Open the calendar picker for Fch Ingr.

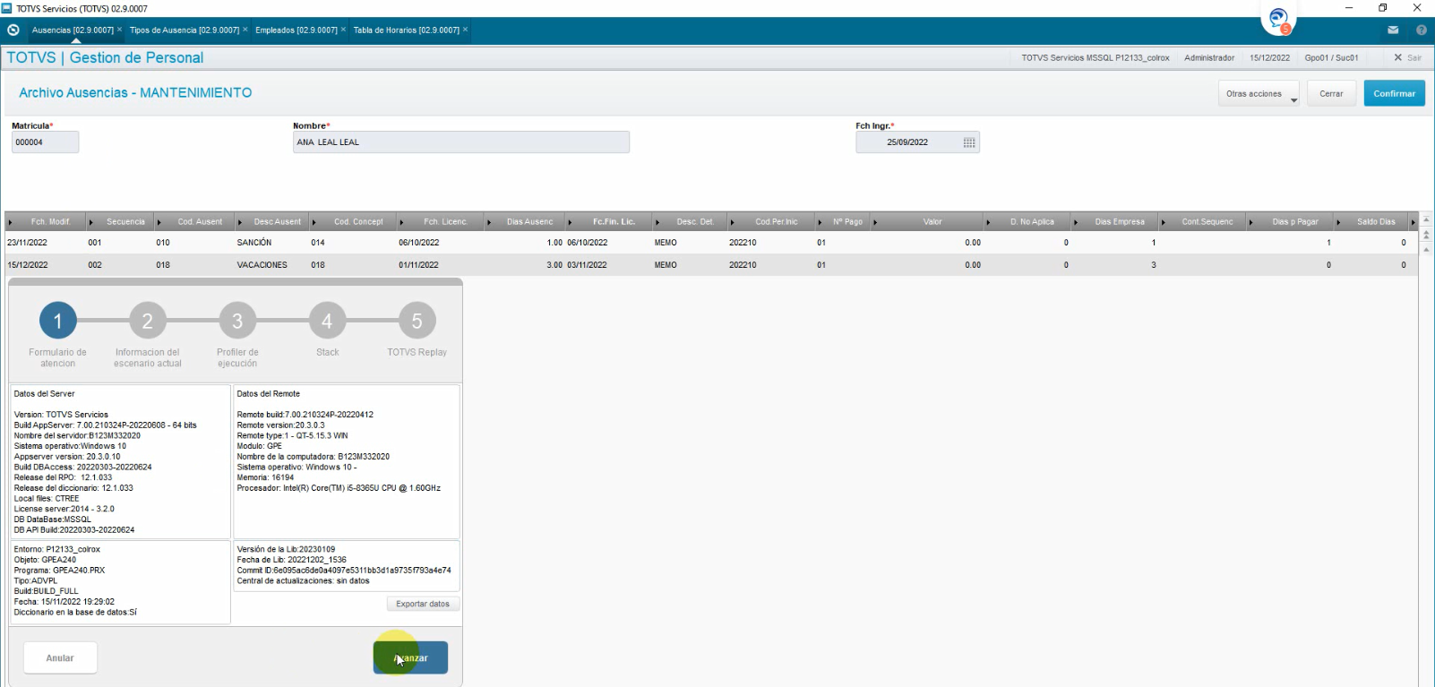tap(969, 142)
